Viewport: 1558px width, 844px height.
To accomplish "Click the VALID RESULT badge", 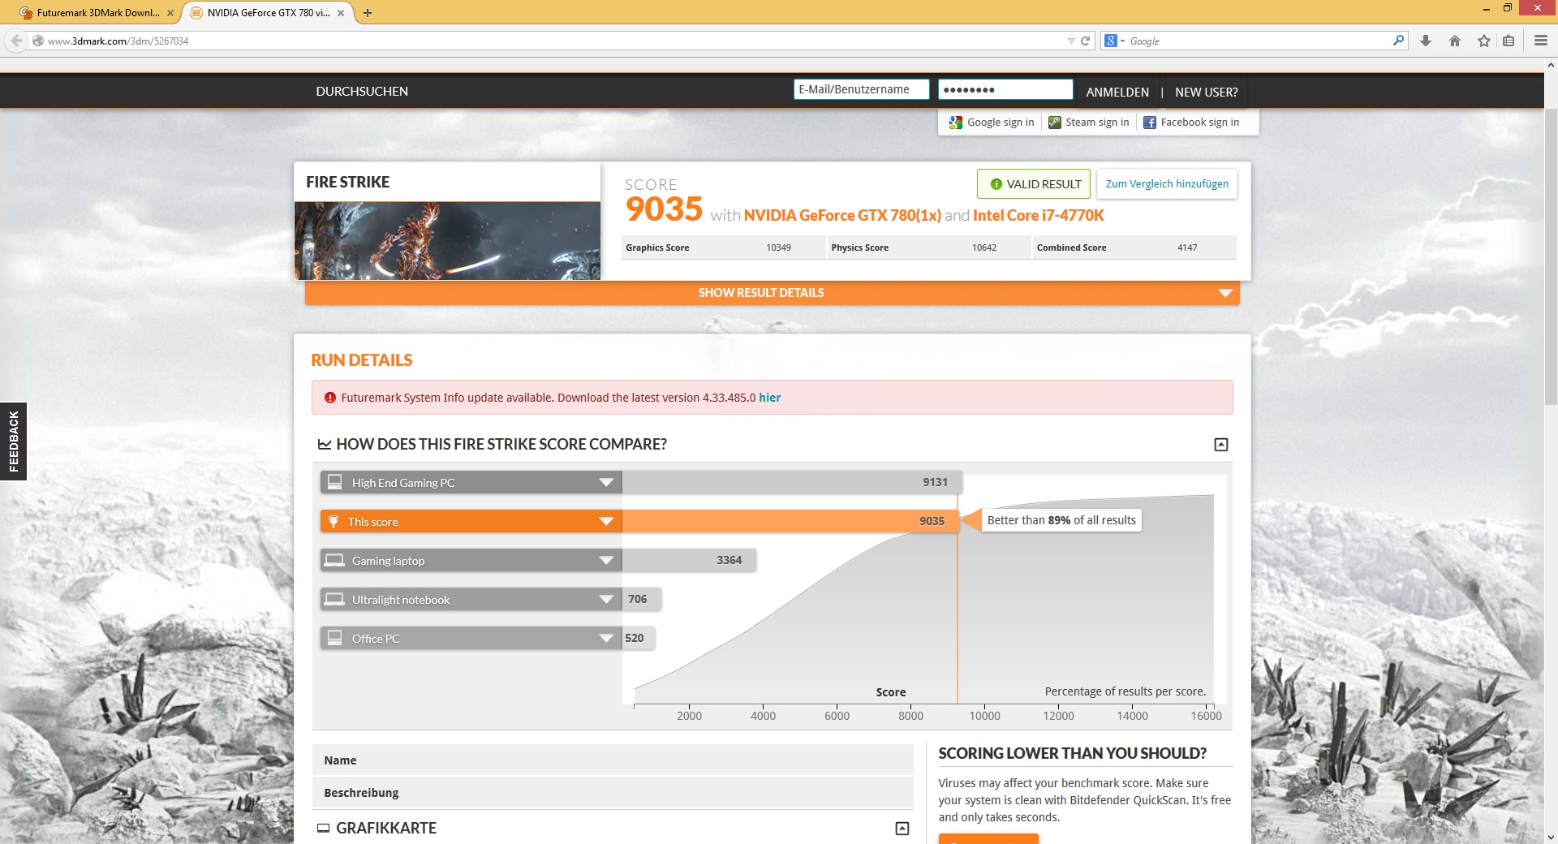I will 1034,184.
